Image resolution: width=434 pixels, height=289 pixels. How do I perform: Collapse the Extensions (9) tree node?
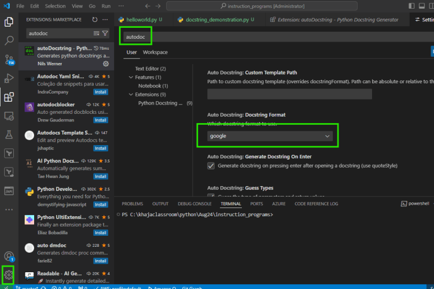point(131,94)
